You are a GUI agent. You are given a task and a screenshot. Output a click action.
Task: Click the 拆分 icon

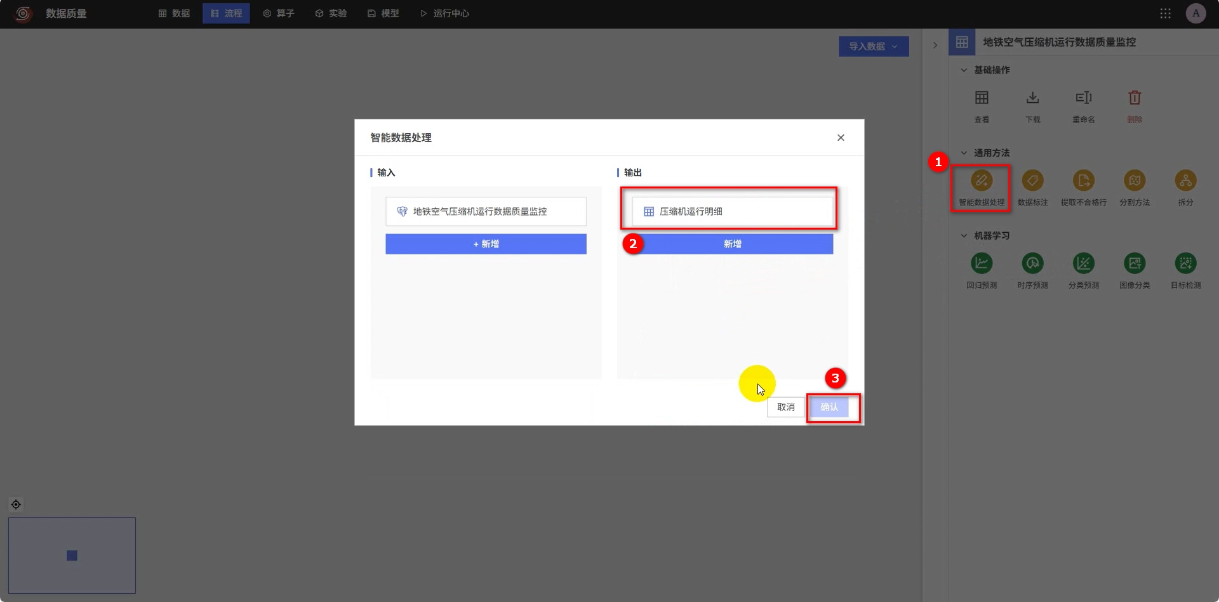1185,181
